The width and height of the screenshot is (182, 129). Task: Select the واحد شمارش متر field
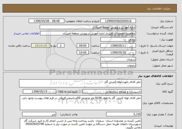click(39, 114)
